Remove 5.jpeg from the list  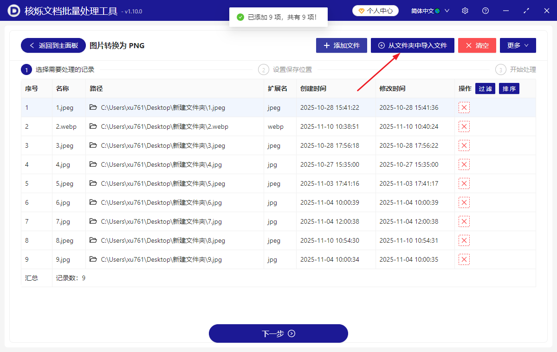tap(464, 183)
